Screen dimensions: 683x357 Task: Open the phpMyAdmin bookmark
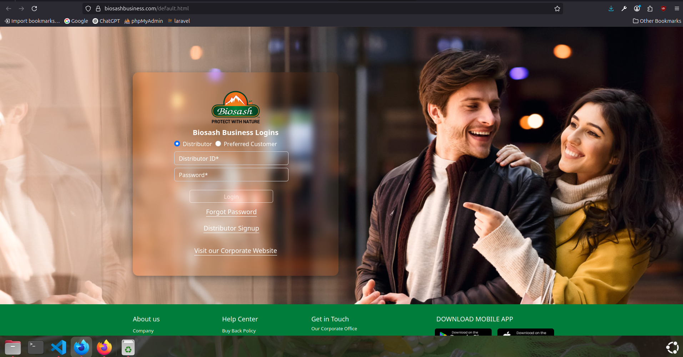(144, 21)
